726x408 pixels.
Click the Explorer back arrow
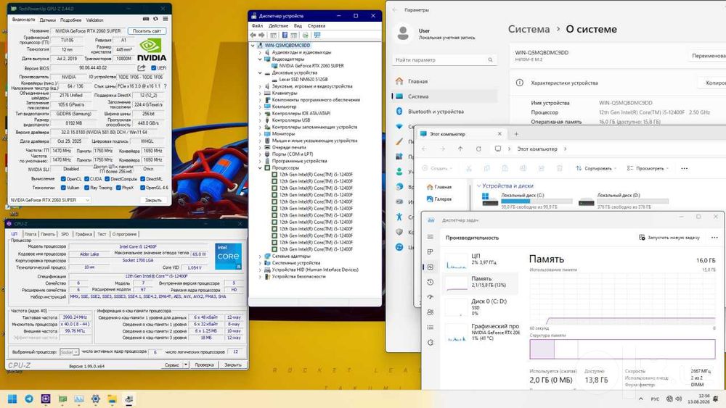[x=424, y=149]
